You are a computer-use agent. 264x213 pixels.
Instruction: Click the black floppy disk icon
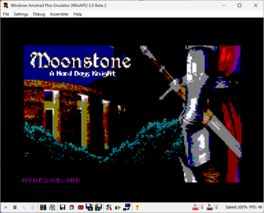coord(63,207)
